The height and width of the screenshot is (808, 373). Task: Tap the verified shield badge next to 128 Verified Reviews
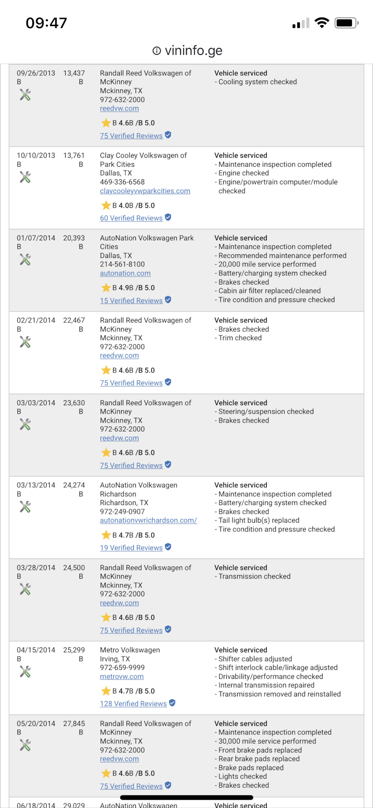[x=172, y=703]
